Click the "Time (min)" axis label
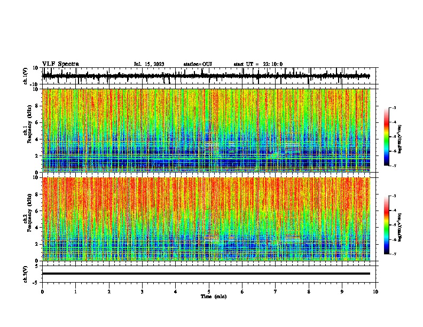This screenshot has height=327, width=423. tap(214, 297)
